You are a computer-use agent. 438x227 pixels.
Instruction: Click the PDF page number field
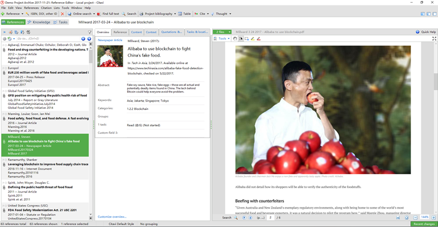tap(271, 218)
